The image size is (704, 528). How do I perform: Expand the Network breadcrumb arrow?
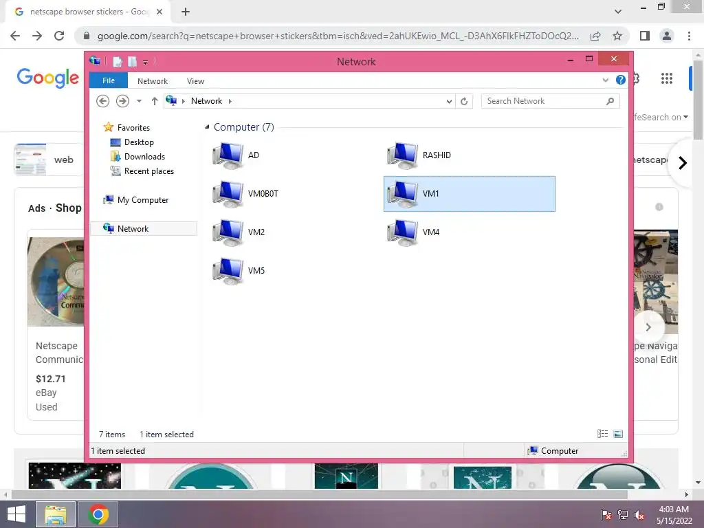click(x=230, y=102)
